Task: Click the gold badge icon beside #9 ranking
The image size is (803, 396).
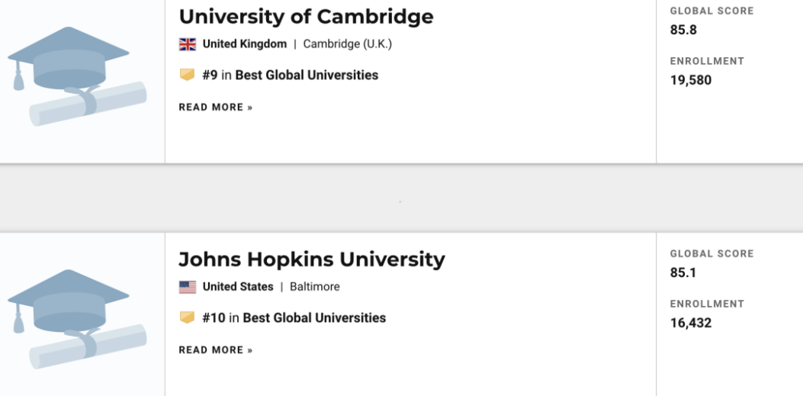Action: (x=187, y=75)
